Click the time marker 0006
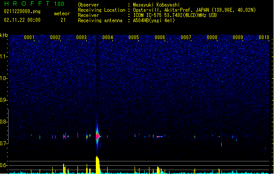The width and height of the screenshot is (274, 174). (160, 37)
